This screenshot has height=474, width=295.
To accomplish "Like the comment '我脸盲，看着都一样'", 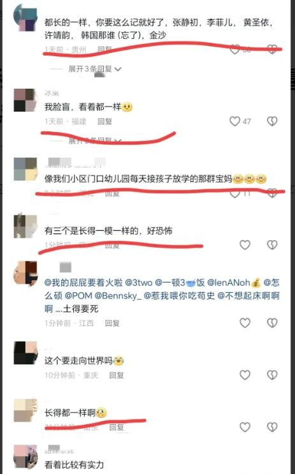I will (234, 121).
